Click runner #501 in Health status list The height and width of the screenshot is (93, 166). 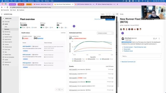click(27, 47)
